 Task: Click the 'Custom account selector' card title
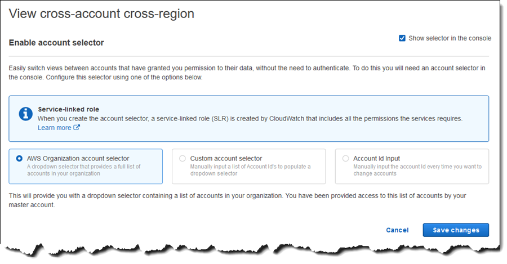pyautogui.click(x=226, y=158)
